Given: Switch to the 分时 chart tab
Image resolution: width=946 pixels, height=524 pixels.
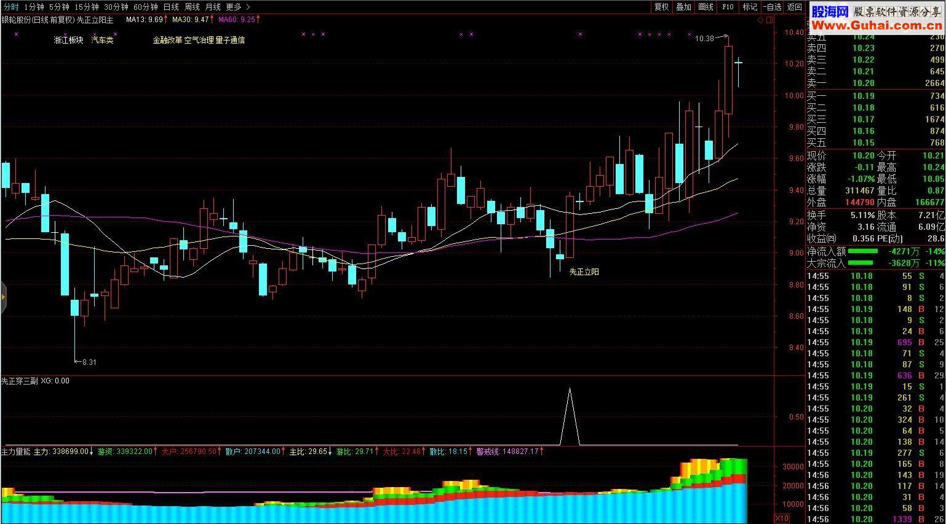Looking at the screenshot, I should tap(11, 7).
